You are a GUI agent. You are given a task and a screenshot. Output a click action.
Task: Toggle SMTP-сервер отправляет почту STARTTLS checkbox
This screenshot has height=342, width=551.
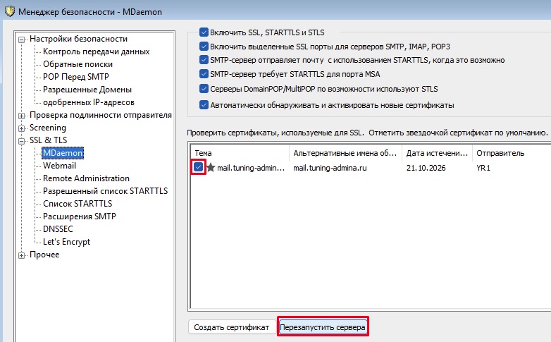[x=204, y=60]
